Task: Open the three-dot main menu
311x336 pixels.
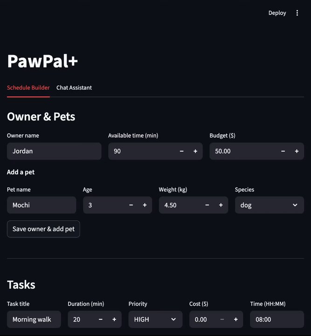Action: point(297,13)
